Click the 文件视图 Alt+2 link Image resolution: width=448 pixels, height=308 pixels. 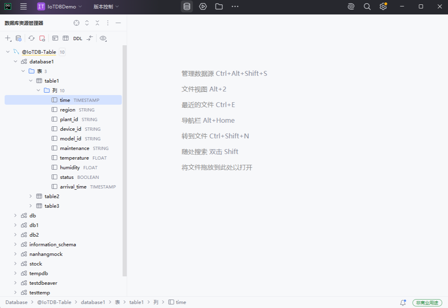point(204,89)
